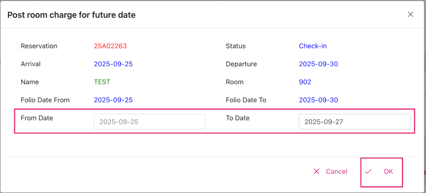Click the Folio Date To value
This screenshot has height=193, width=426.
point(318,100)
